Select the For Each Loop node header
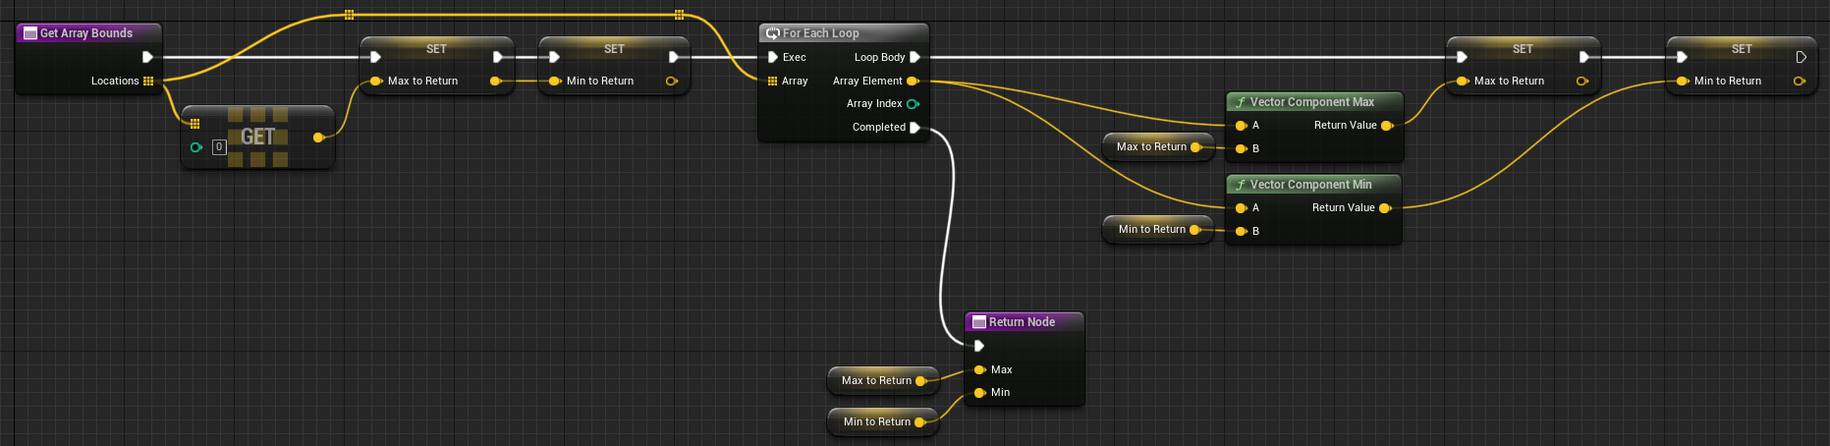This screenshot has width=1830, height=446. click(x=820, y=33)
